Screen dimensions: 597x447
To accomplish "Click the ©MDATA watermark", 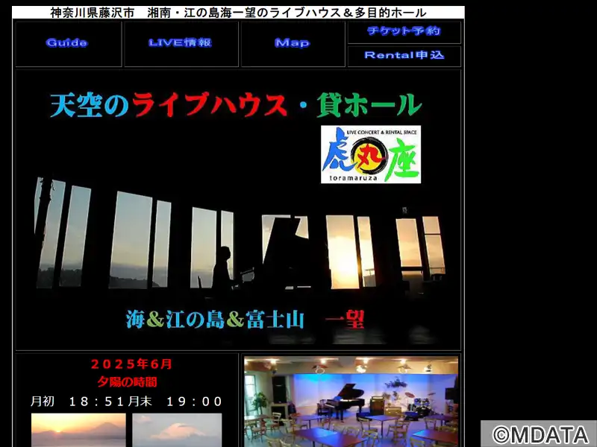I will click(x=539, y=434).
